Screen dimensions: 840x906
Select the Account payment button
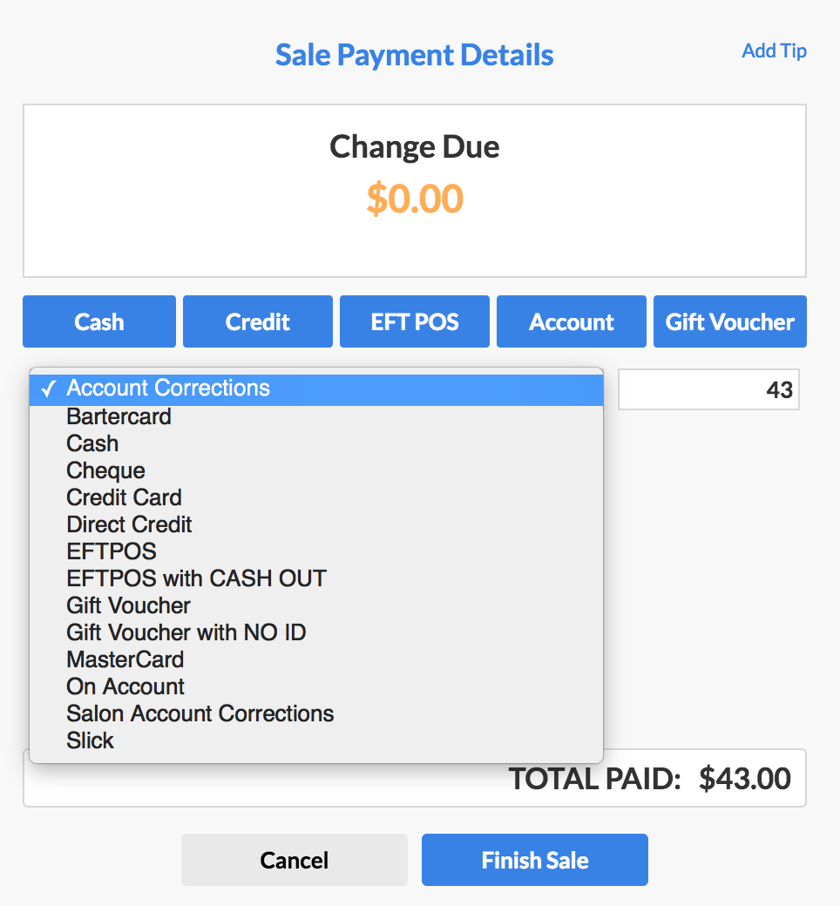[x=571, y=321]
